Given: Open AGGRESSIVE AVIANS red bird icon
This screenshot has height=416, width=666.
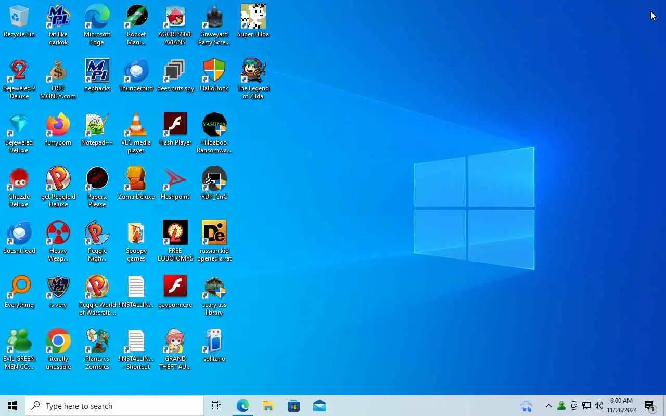Looking at the screenshot, I should (175, 25).
